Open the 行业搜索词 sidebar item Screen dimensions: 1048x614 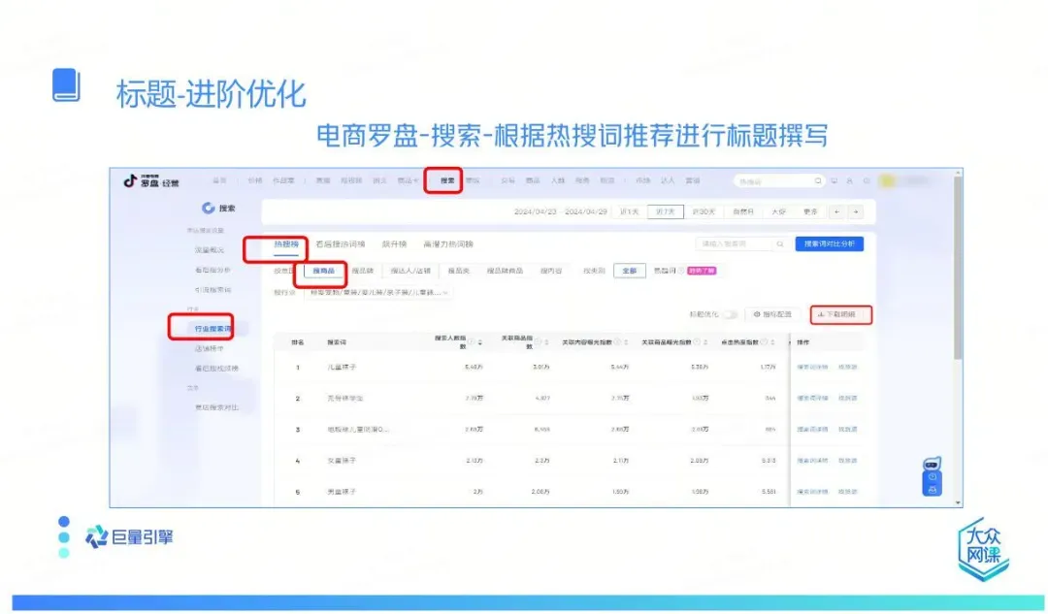213,329
